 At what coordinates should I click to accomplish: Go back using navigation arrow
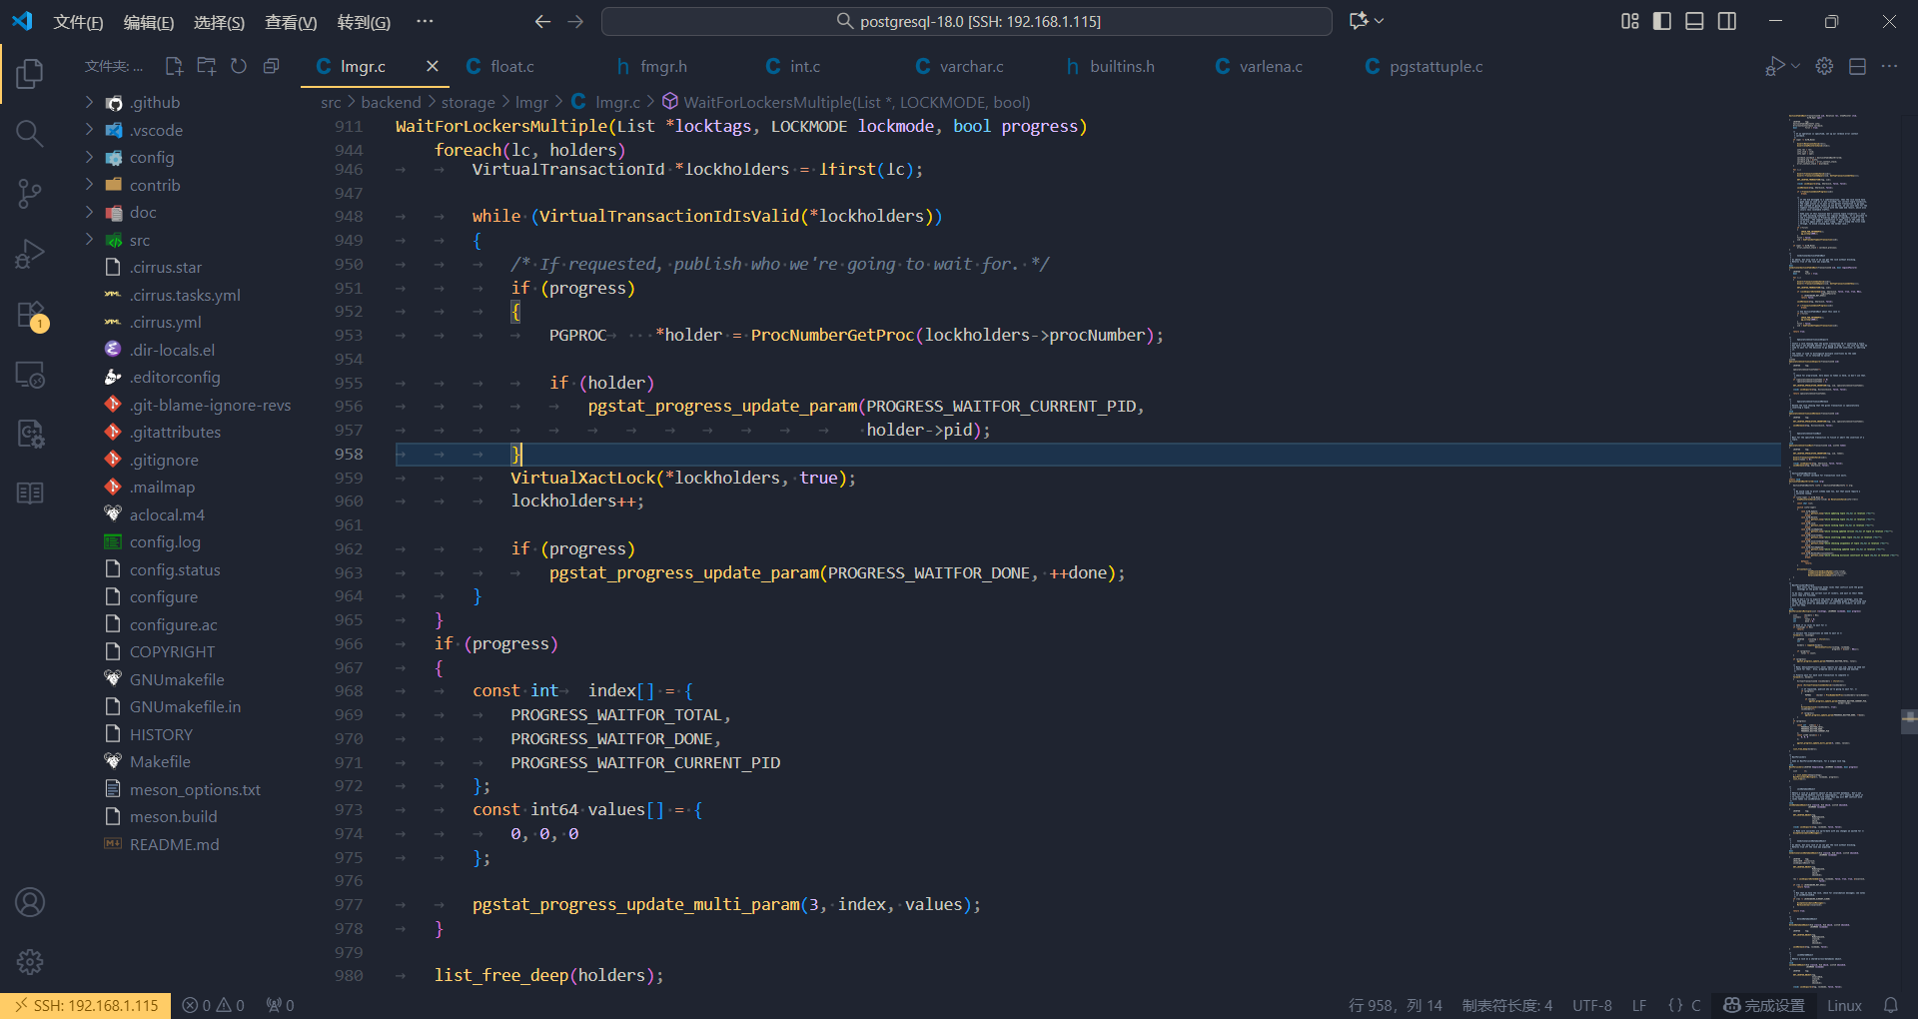pyautogui.click(x=542, y=21)
